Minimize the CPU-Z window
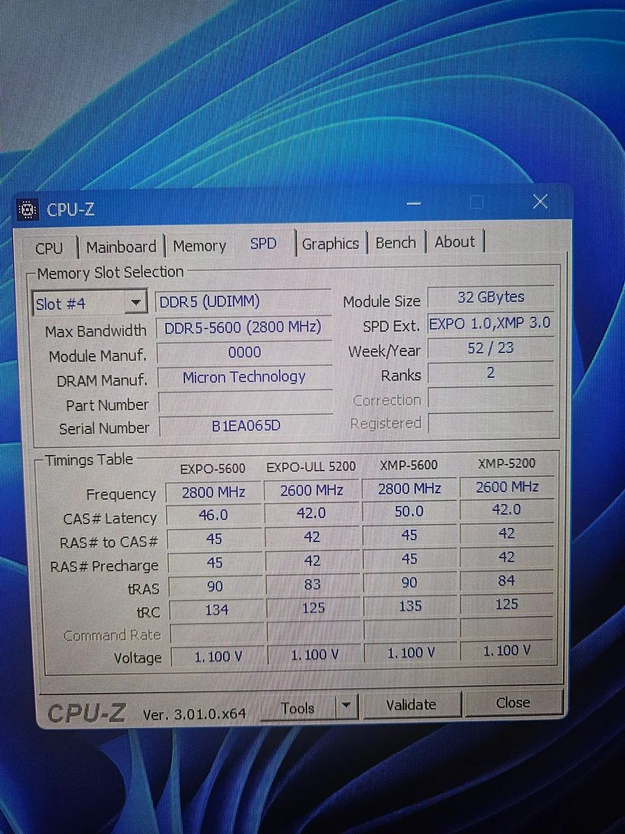625x834 pixels. [414, 204]
